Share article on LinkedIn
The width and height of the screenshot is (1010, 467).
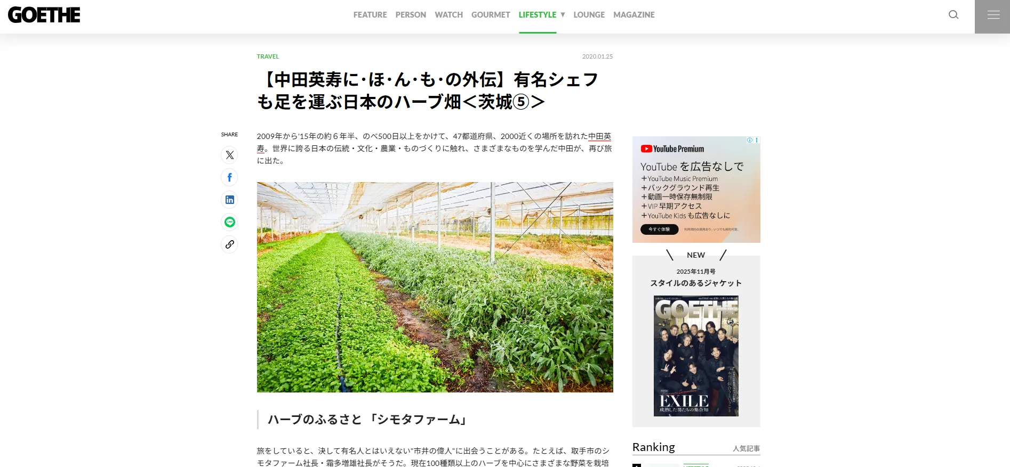click(229, 200)
